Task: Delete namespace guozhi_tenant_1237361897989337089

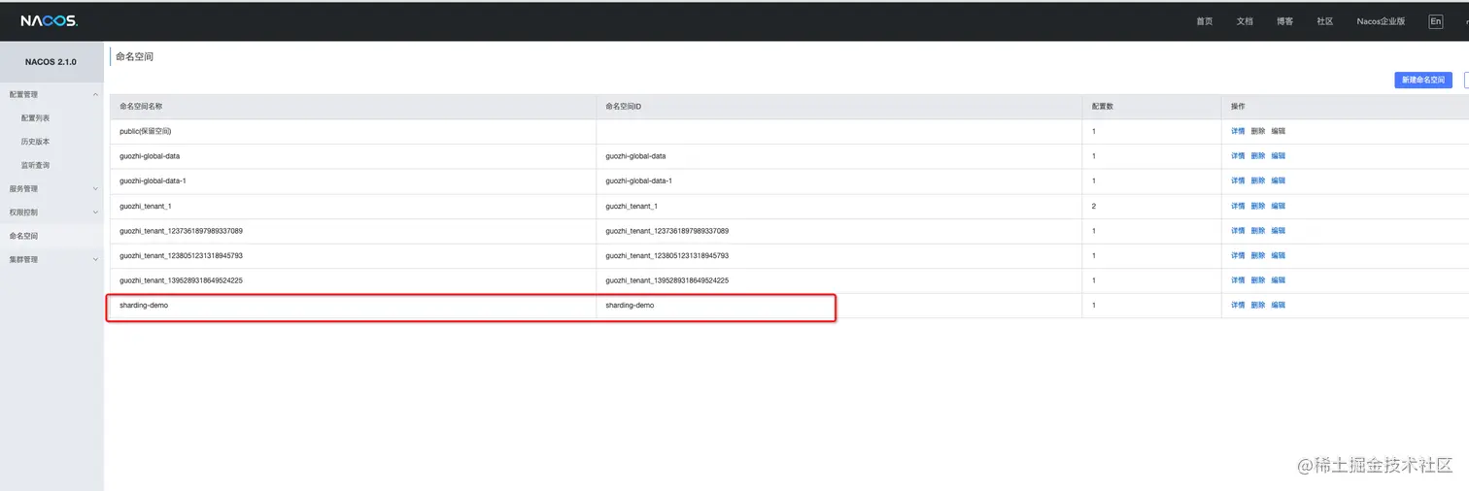Action: click(1258, 231)
